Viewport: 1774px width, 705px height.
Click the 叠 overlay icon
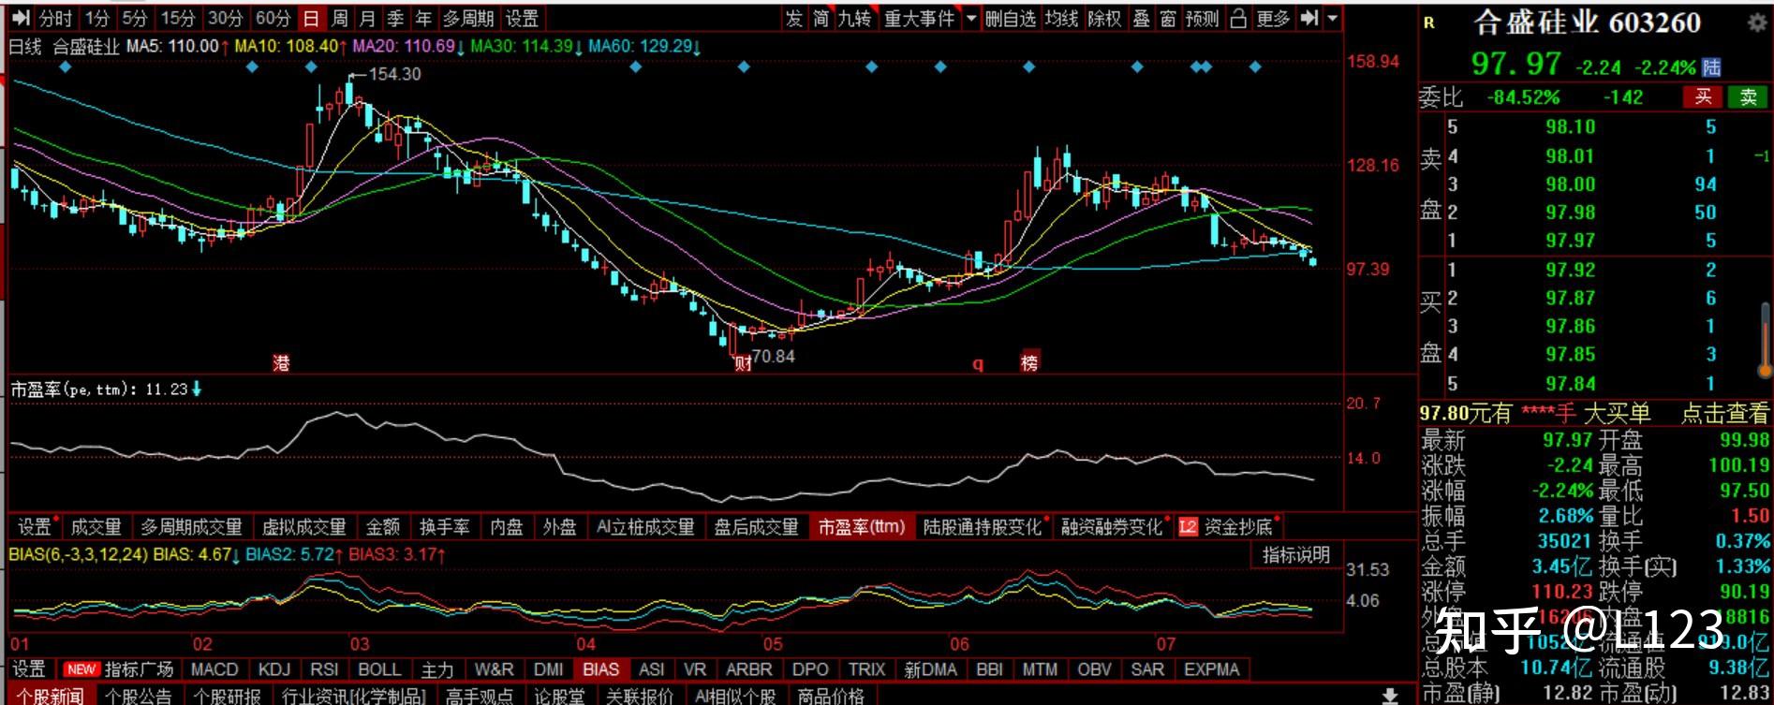coord(1141,18)
